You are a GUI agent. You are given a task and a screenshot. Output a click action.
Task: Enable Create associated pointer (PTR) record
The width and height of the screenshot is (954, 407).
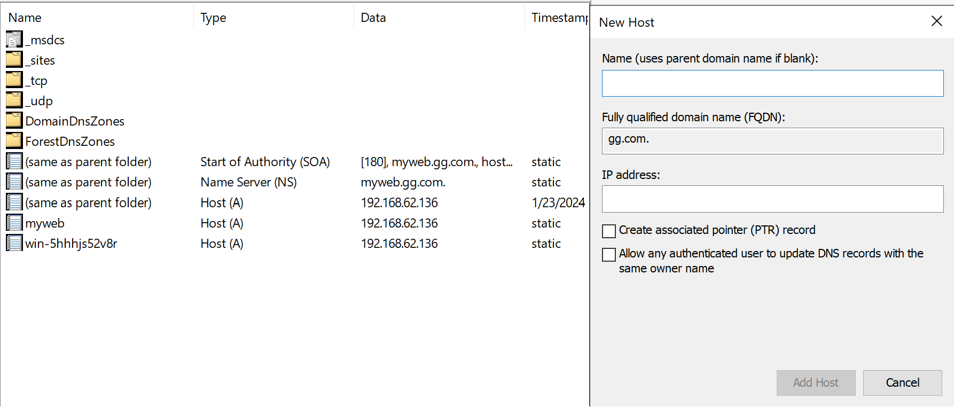609,231
